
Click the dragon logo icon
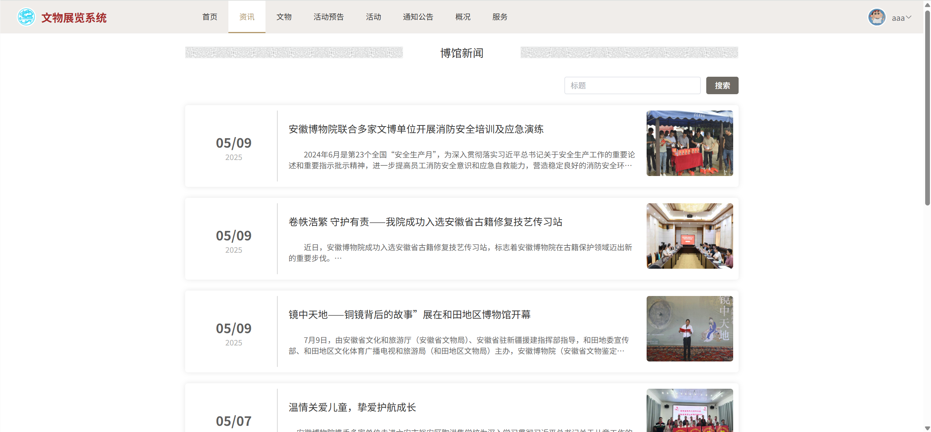(x=26, y=17)
